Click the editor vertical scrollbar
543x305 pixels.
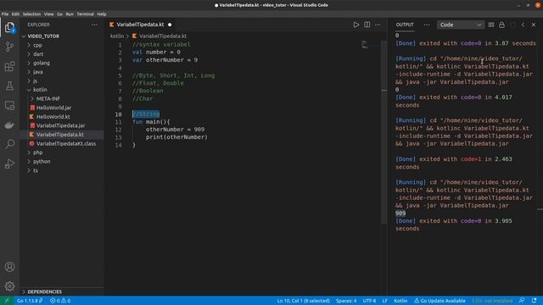[x=384, y=131]
